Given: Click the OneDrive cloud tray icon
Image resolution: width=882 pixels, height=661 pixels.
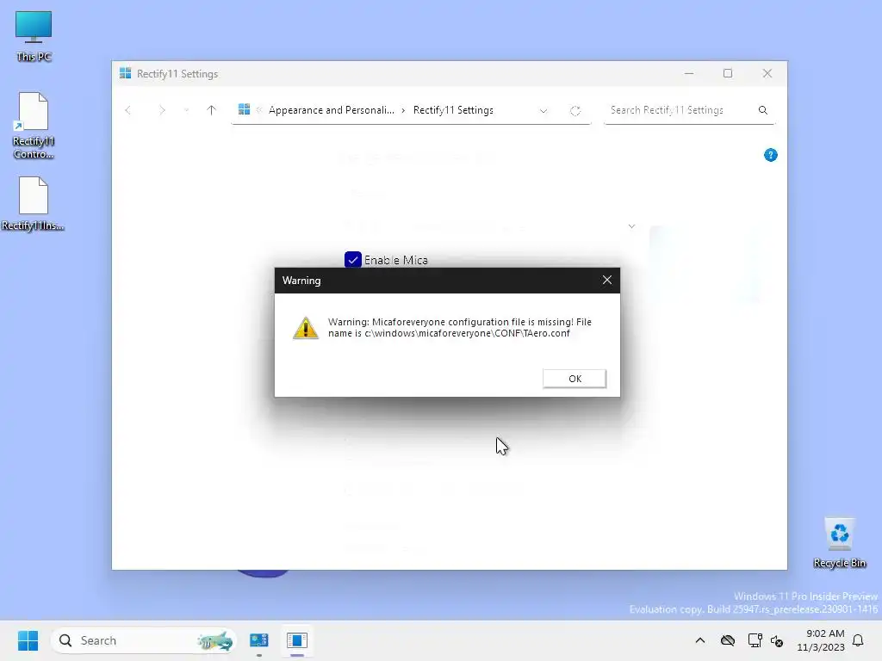Looking at the screenshot, I should pyautogui.click(x=728, y=640).
